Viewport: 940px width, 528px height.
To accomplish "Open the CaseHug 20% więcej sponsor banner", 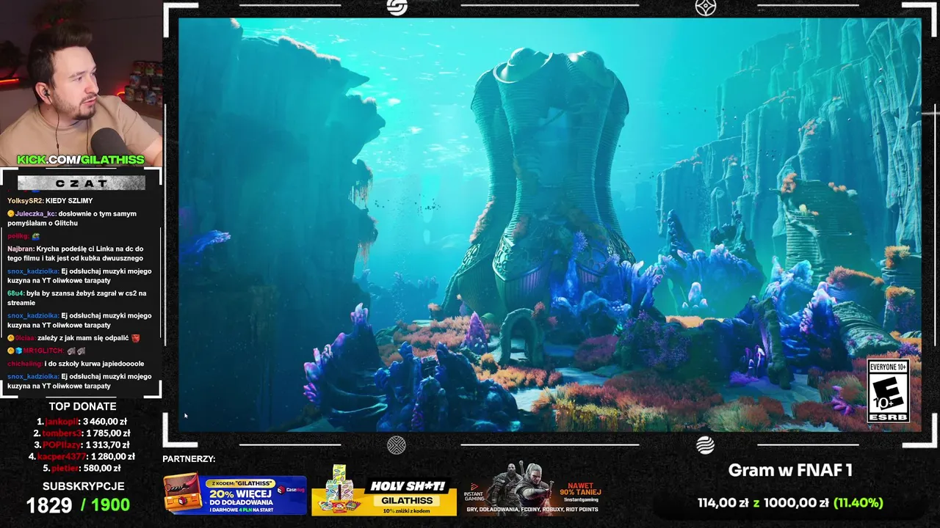I will click(235, 495).
